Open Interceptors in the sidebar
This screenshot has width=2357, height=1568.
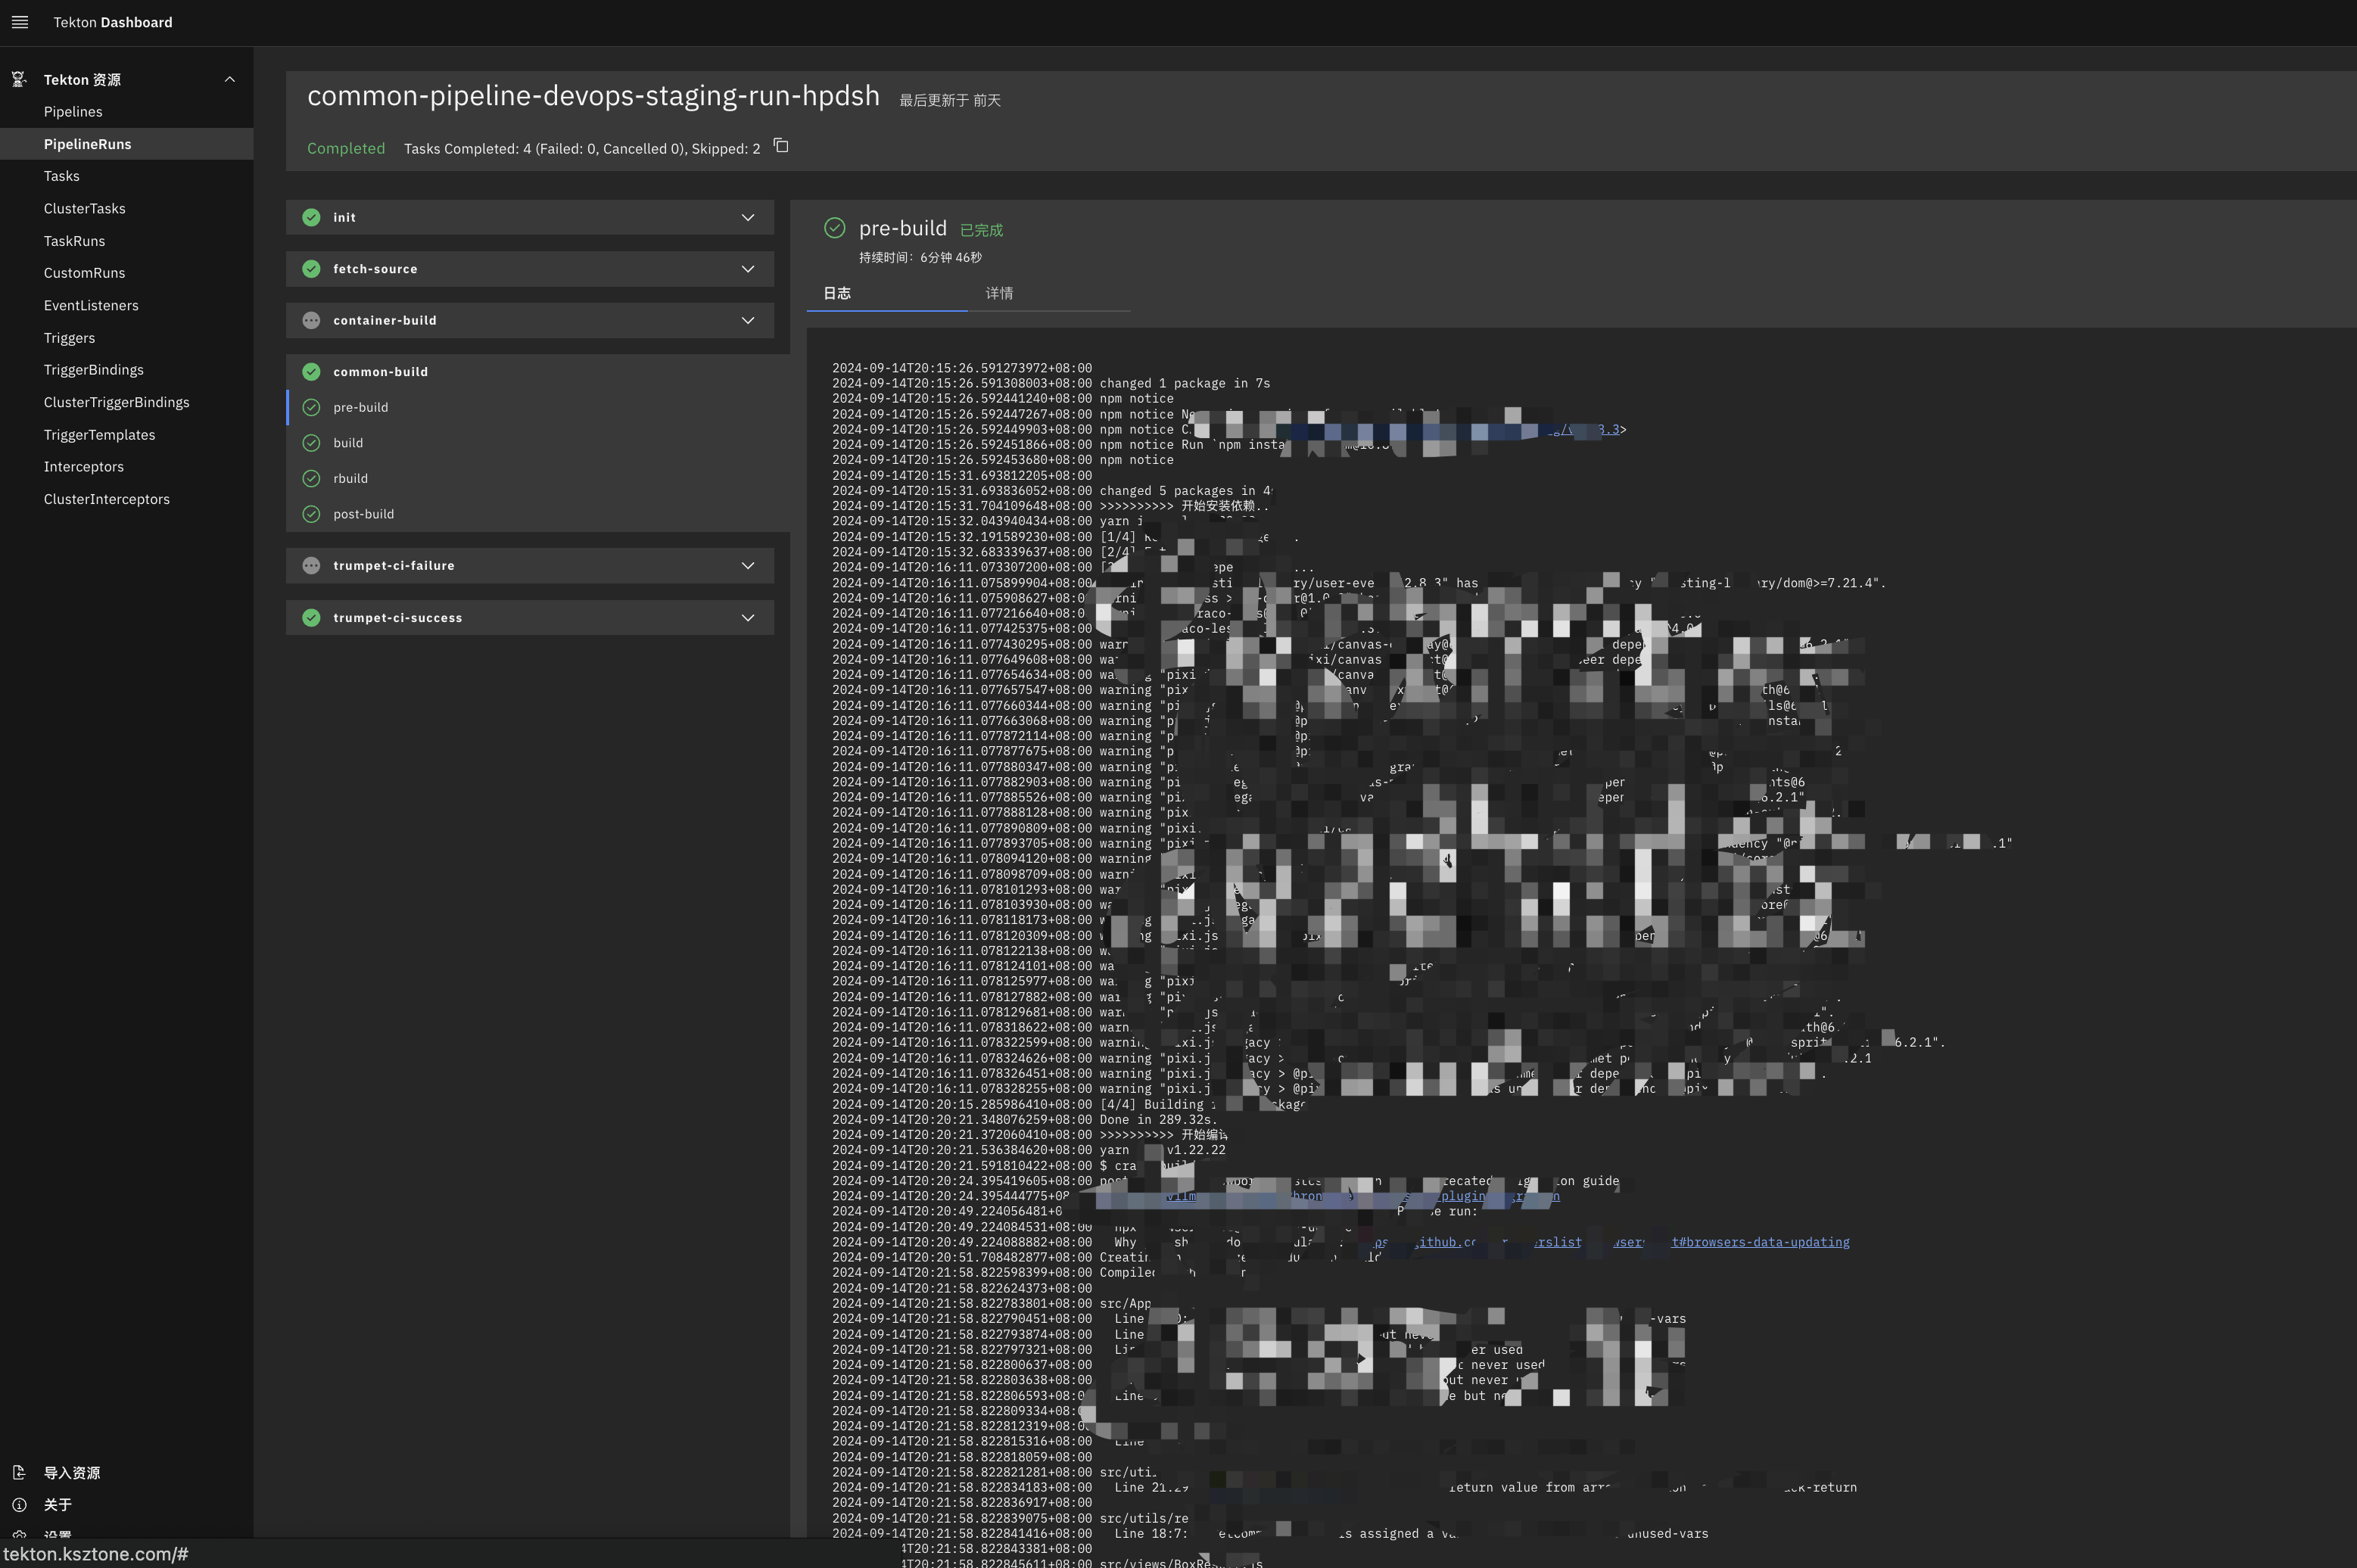click(x=127, y=467)
